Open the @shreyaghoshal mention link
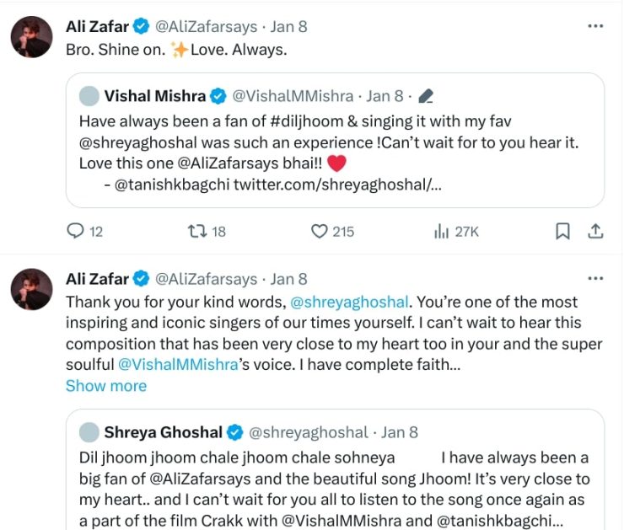624x530 pixels. coord(349,302)
